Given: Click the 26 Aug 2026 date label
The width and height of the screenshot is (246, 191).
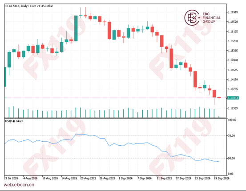Looking at the screenshot, I should (x=107, y=178).
